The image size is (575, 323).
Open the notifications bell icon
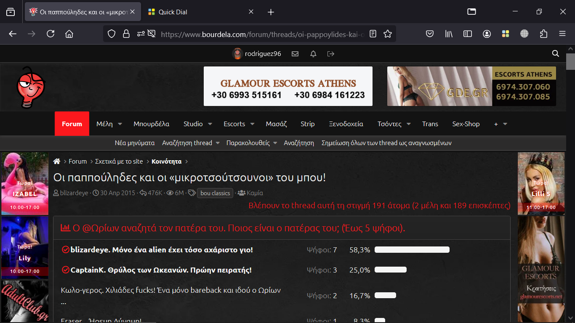pyautogui.click(x=313, y=54)
